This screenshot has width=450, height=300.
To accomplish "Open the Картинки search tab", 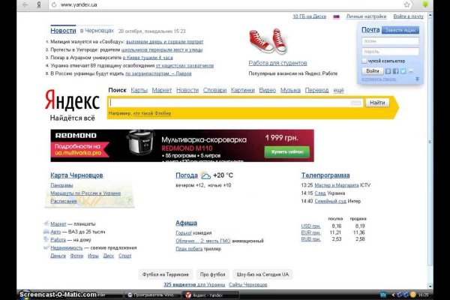I will [242, 90].
